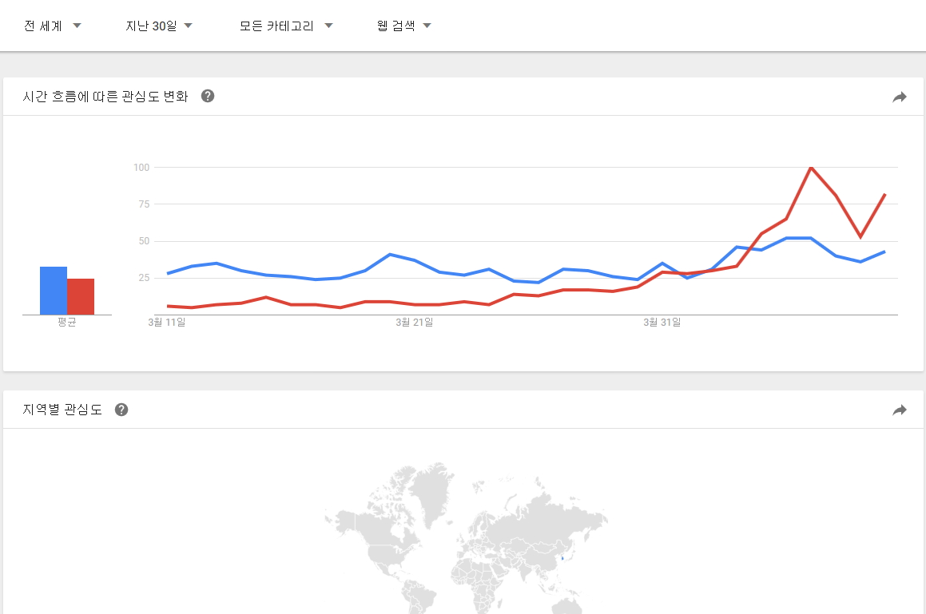The image size is (926, 614).
Task: Share the interest over time chart
Action: pyautogui.click(x=900, y=97)
